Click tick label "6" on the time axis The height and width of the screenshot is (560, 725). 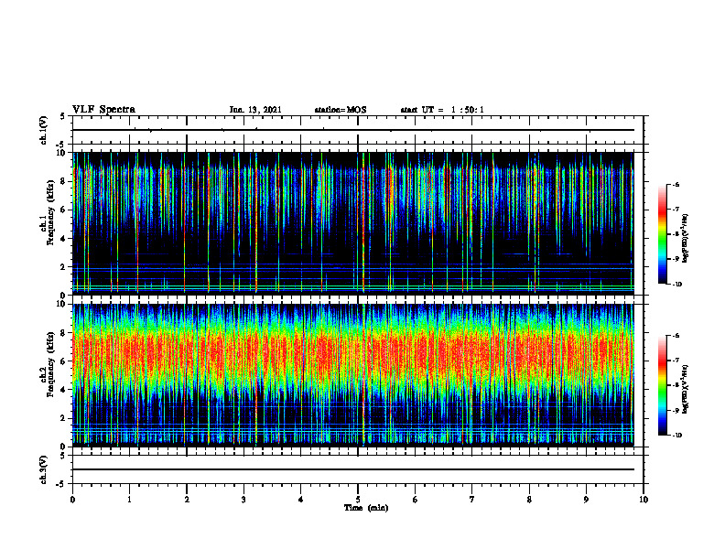(416, 500)
